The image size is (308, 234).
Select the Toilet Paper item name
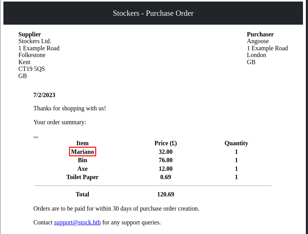coord(83,177)
